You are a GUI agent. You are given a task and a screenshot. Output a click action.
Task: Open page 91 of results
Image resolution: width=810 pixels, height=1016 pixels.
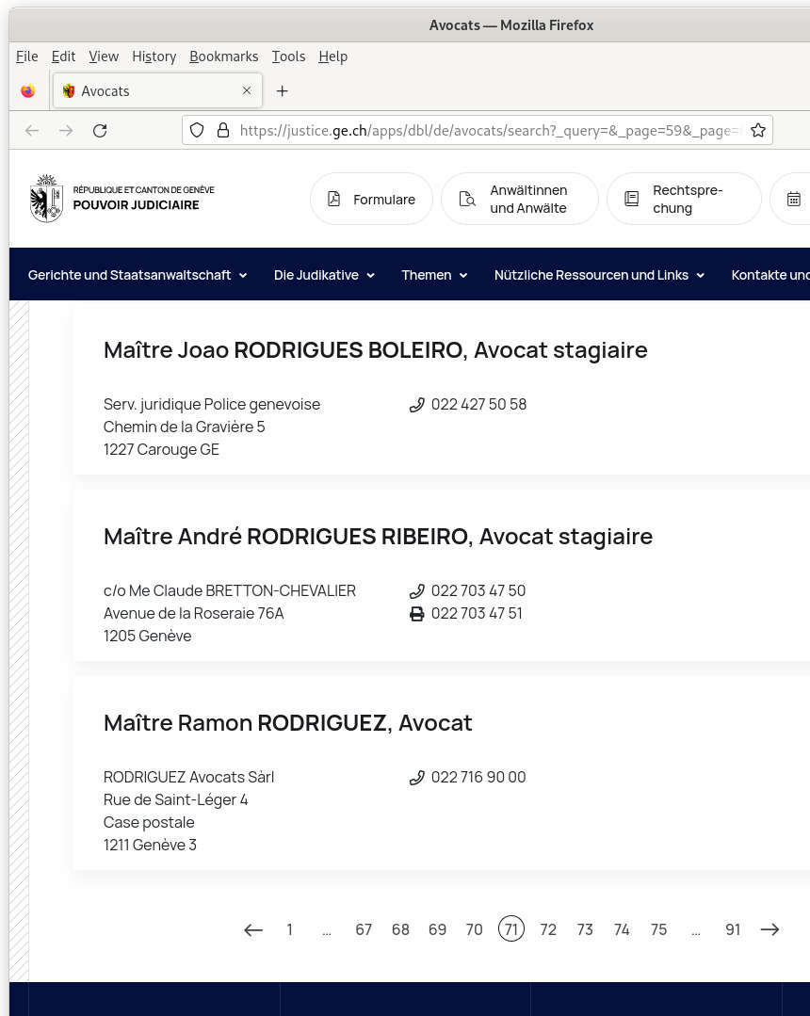733,929
